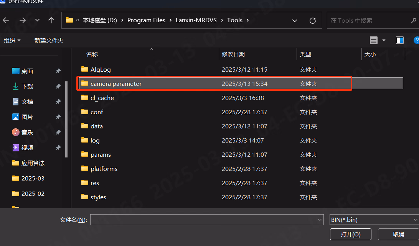The height and width of the screenshot is (246, 419).
Task: Unpin 文档 via its pin icon
Action: (58, 102)
